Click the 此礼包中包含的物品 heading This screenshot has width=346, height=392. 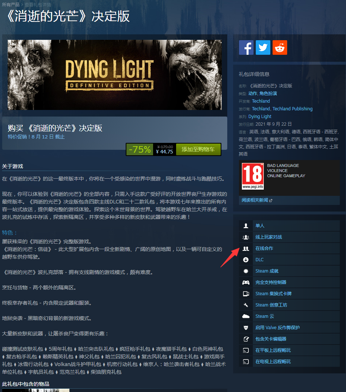[x=26, y=384]
